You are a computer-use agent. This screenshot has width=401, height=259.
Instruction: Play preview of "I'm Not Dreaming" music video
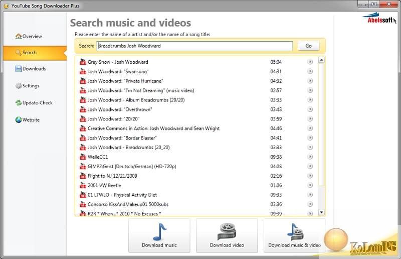click(310, 90)
